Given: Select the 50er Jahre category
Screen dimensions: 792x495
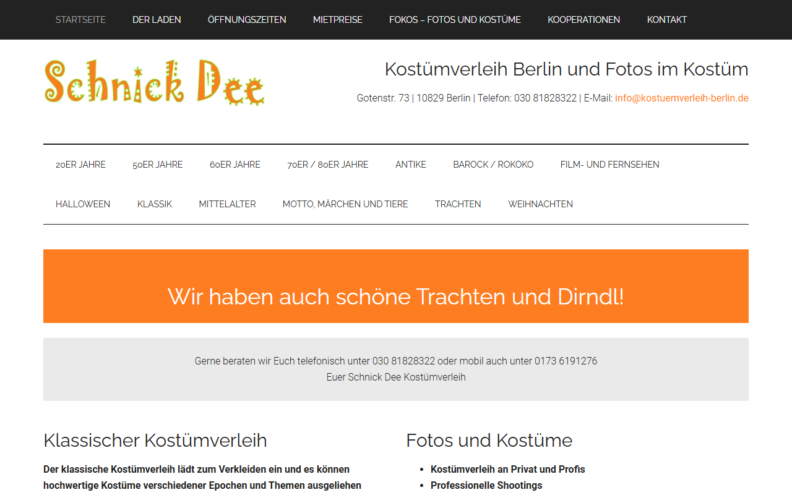Looking at the screenshot, I should coord(158,165).
